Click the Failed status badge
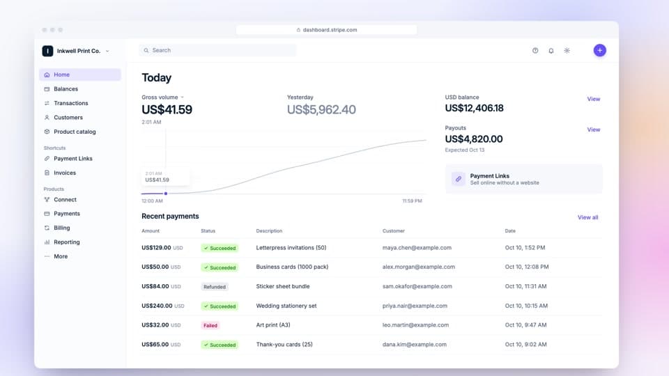This screenshot has width=669, height=376. tap(210, 325)
